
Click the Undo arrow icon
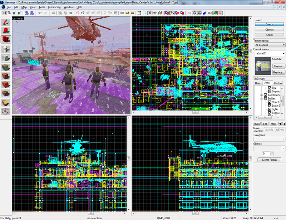click(40, 13)
